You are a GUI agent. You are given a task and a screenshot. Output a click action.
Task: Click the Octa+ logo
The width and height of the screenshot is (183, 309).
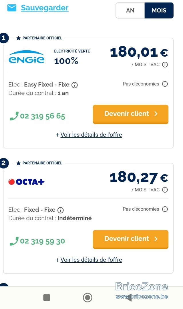[26, 181]
